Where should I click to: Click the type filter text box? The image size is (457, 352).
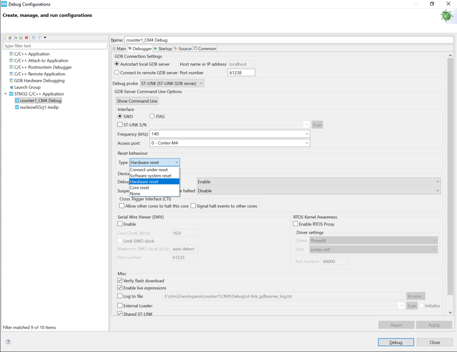pos(55,46)
